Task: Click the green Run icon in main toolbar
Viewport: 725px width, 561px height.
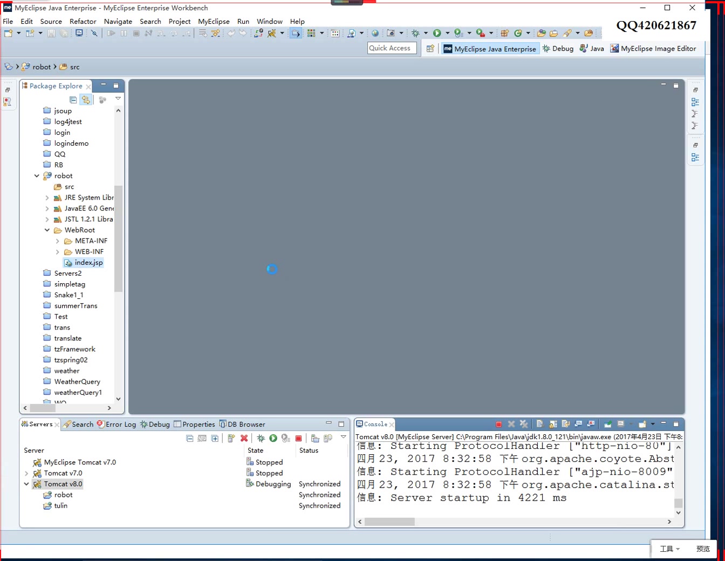Action: tap(437, 33)
